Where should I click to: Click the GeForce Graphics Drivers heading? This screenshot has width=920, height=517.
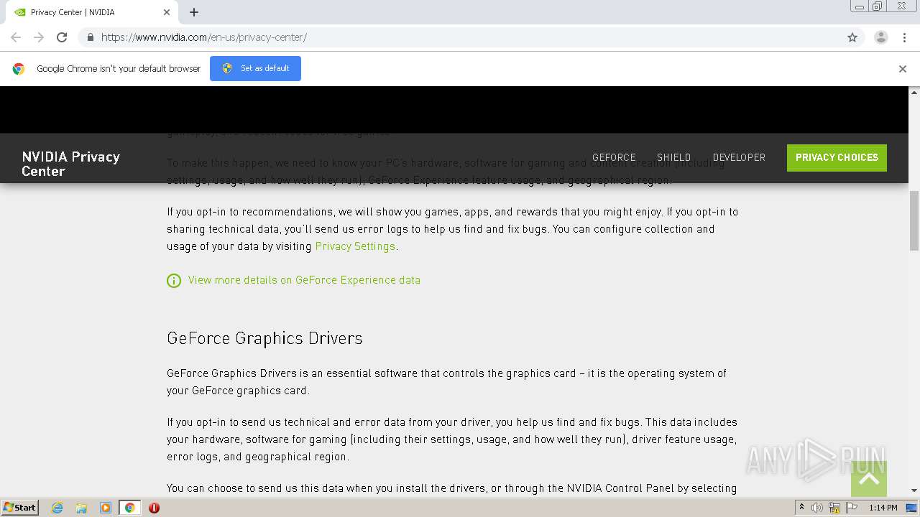(x=264, y=338)
